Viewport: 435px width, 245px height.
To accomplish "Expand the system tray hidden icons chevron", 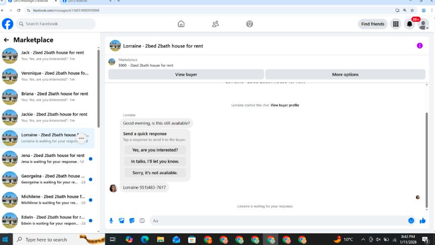I will 363,240.
